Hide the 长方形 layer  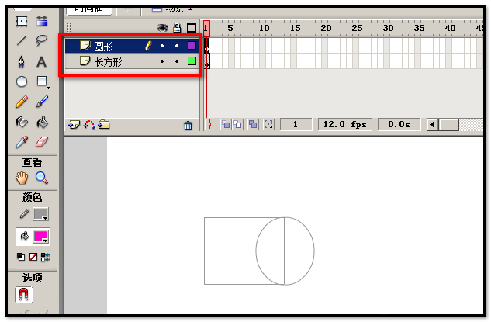pyautogui.click(x=162, y=61)
